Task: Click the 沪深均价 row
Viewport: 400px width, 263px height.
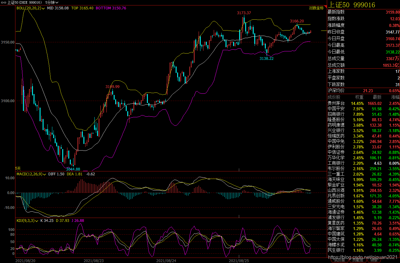Action: [x=364, y=91]
